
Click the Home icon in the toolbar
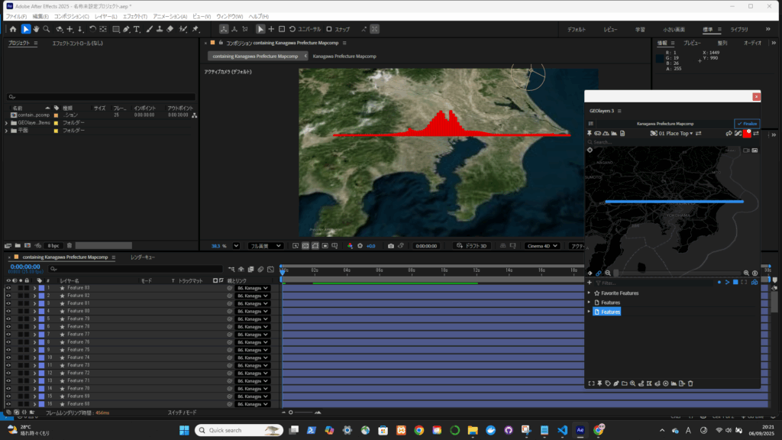click(x=12, y=29)
